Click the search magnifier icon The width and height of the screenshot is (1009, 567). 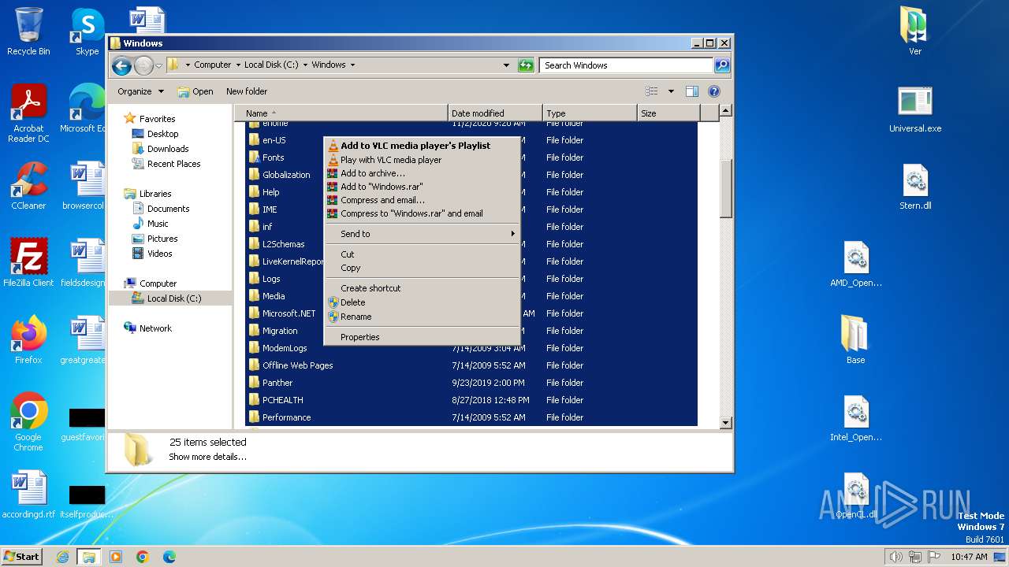(721, 65)
